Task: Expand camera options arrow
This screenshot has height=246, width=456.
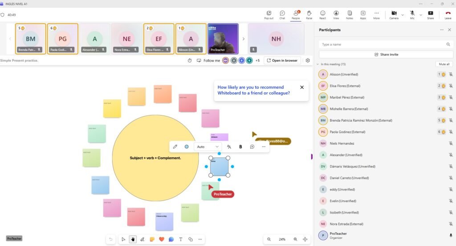Action: tap(403, 15)
